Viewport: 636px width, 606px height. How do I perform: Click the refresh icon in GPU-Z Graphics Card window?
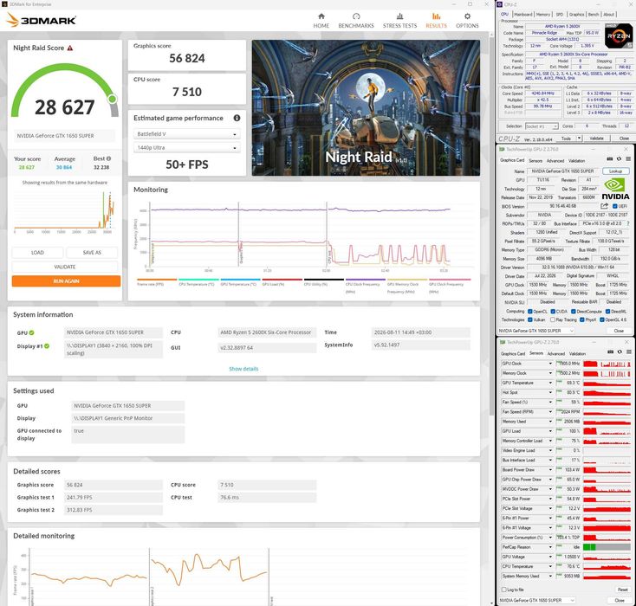(619, 159)
